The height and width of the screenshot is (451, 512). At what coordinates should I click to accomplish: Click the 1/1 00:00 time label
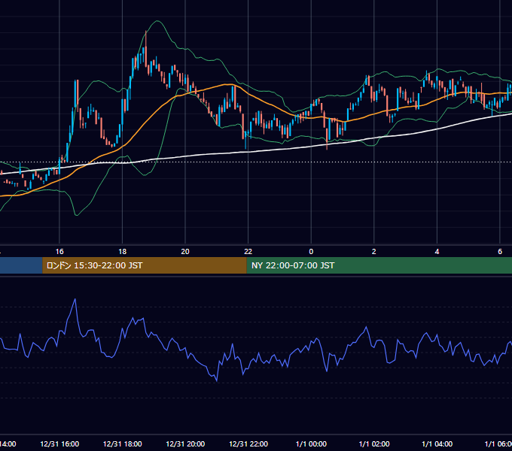(x=311, y=443)
